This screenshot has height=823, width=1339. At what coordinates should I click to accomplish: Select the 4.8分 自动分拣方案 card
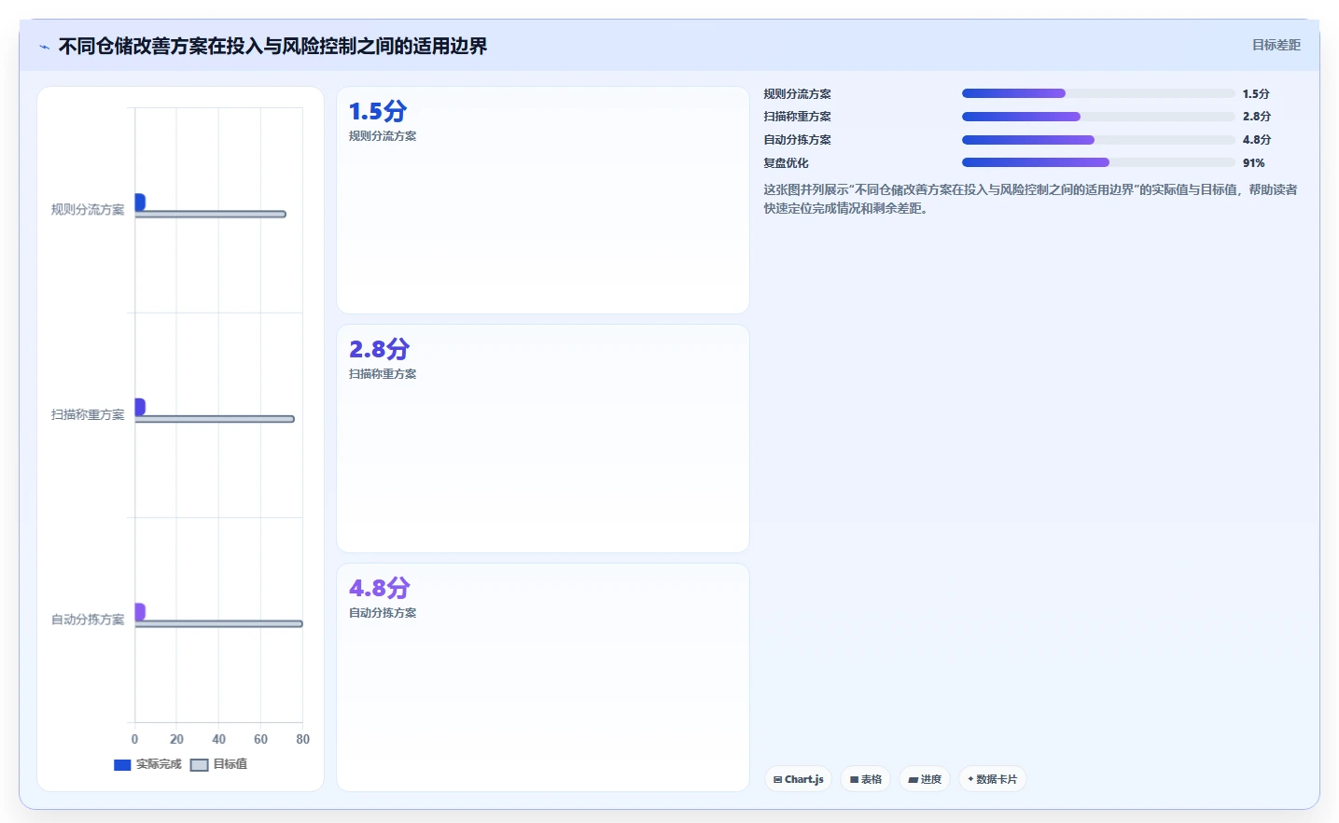pos(543,677)
